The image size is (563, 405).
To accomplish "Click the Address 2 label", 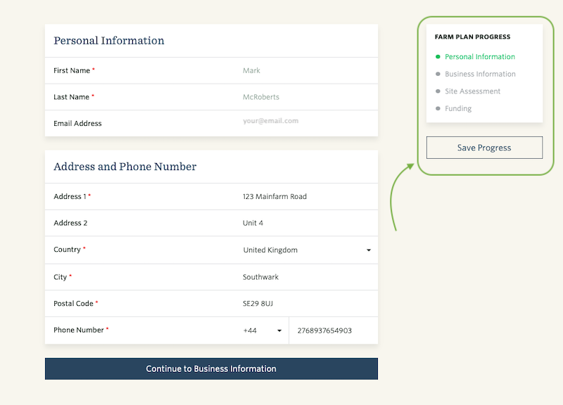I will pyautogui.click(x=70, y=223).
